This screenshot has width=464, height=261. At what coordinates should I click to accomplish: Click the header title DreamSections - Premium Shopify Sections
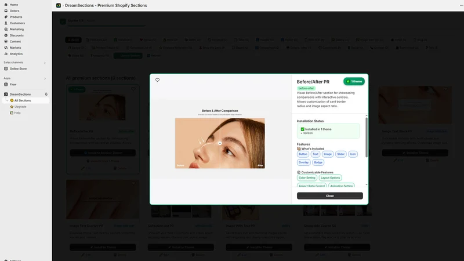106,5
